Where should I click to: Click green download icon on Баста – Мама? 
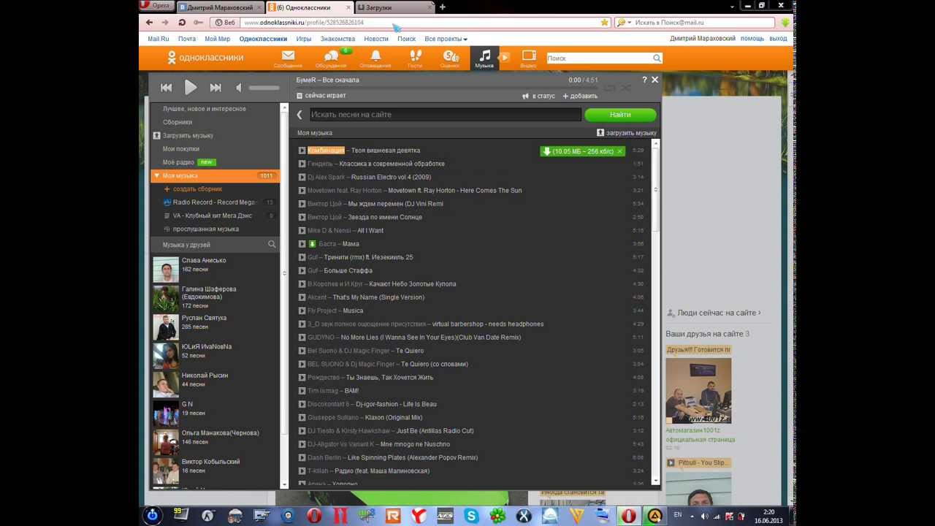coord(312,244)
